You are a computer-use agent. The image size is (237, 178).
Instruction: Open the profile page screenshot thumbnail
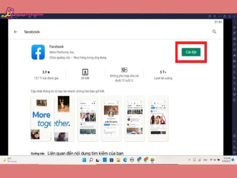(x=111, y=119)
